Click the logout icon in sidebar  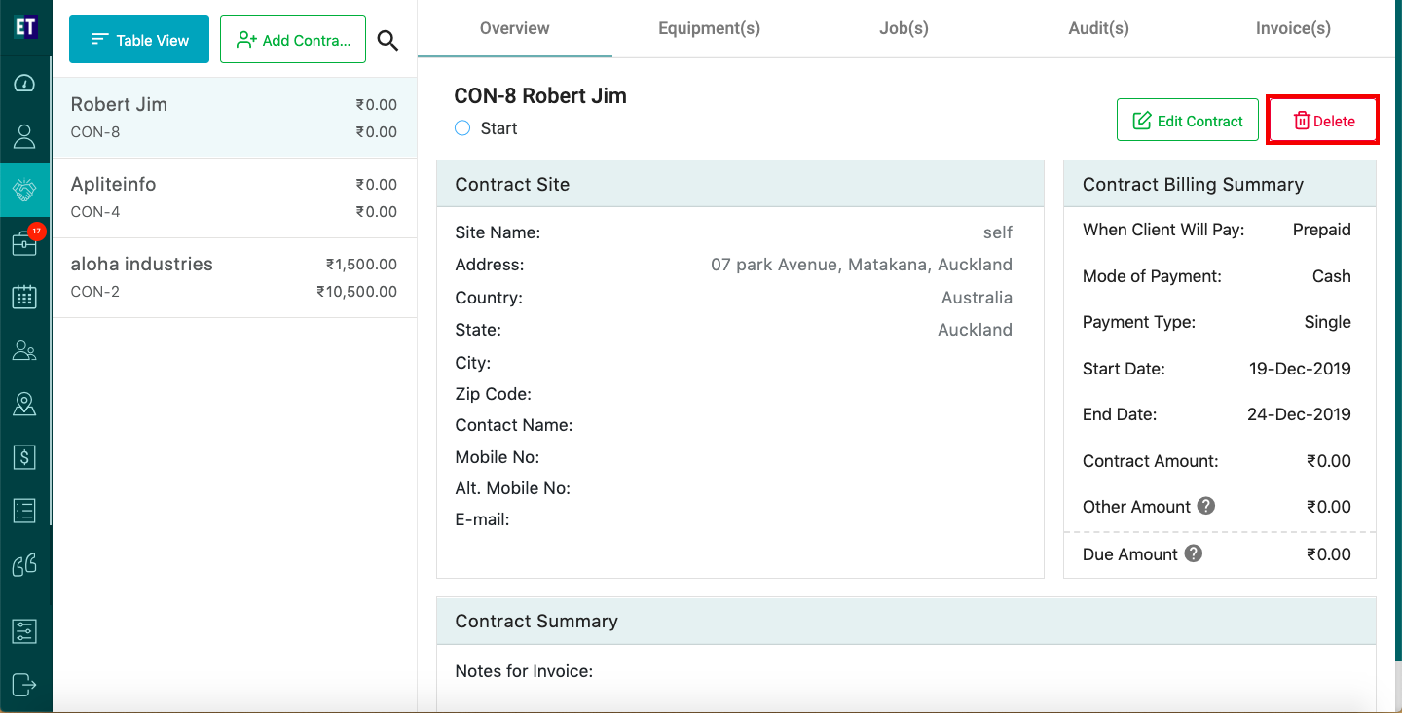coord(24,685)
